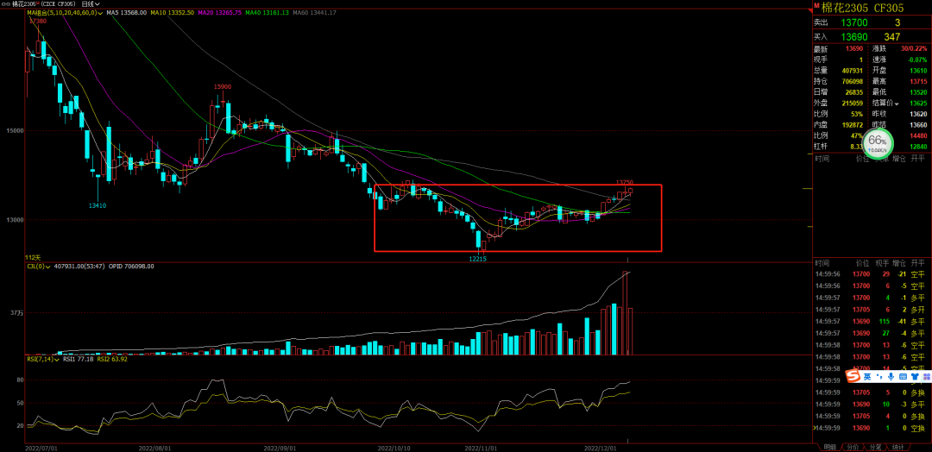
Task: Click the 涨跌 value 30/0.22%
Action: [x=912, y=48]
